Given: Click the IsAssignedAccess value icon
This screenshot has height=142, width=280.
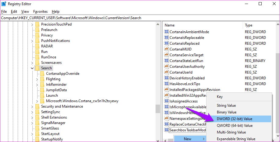Looking at the screenshot, I should coord(167,101).
